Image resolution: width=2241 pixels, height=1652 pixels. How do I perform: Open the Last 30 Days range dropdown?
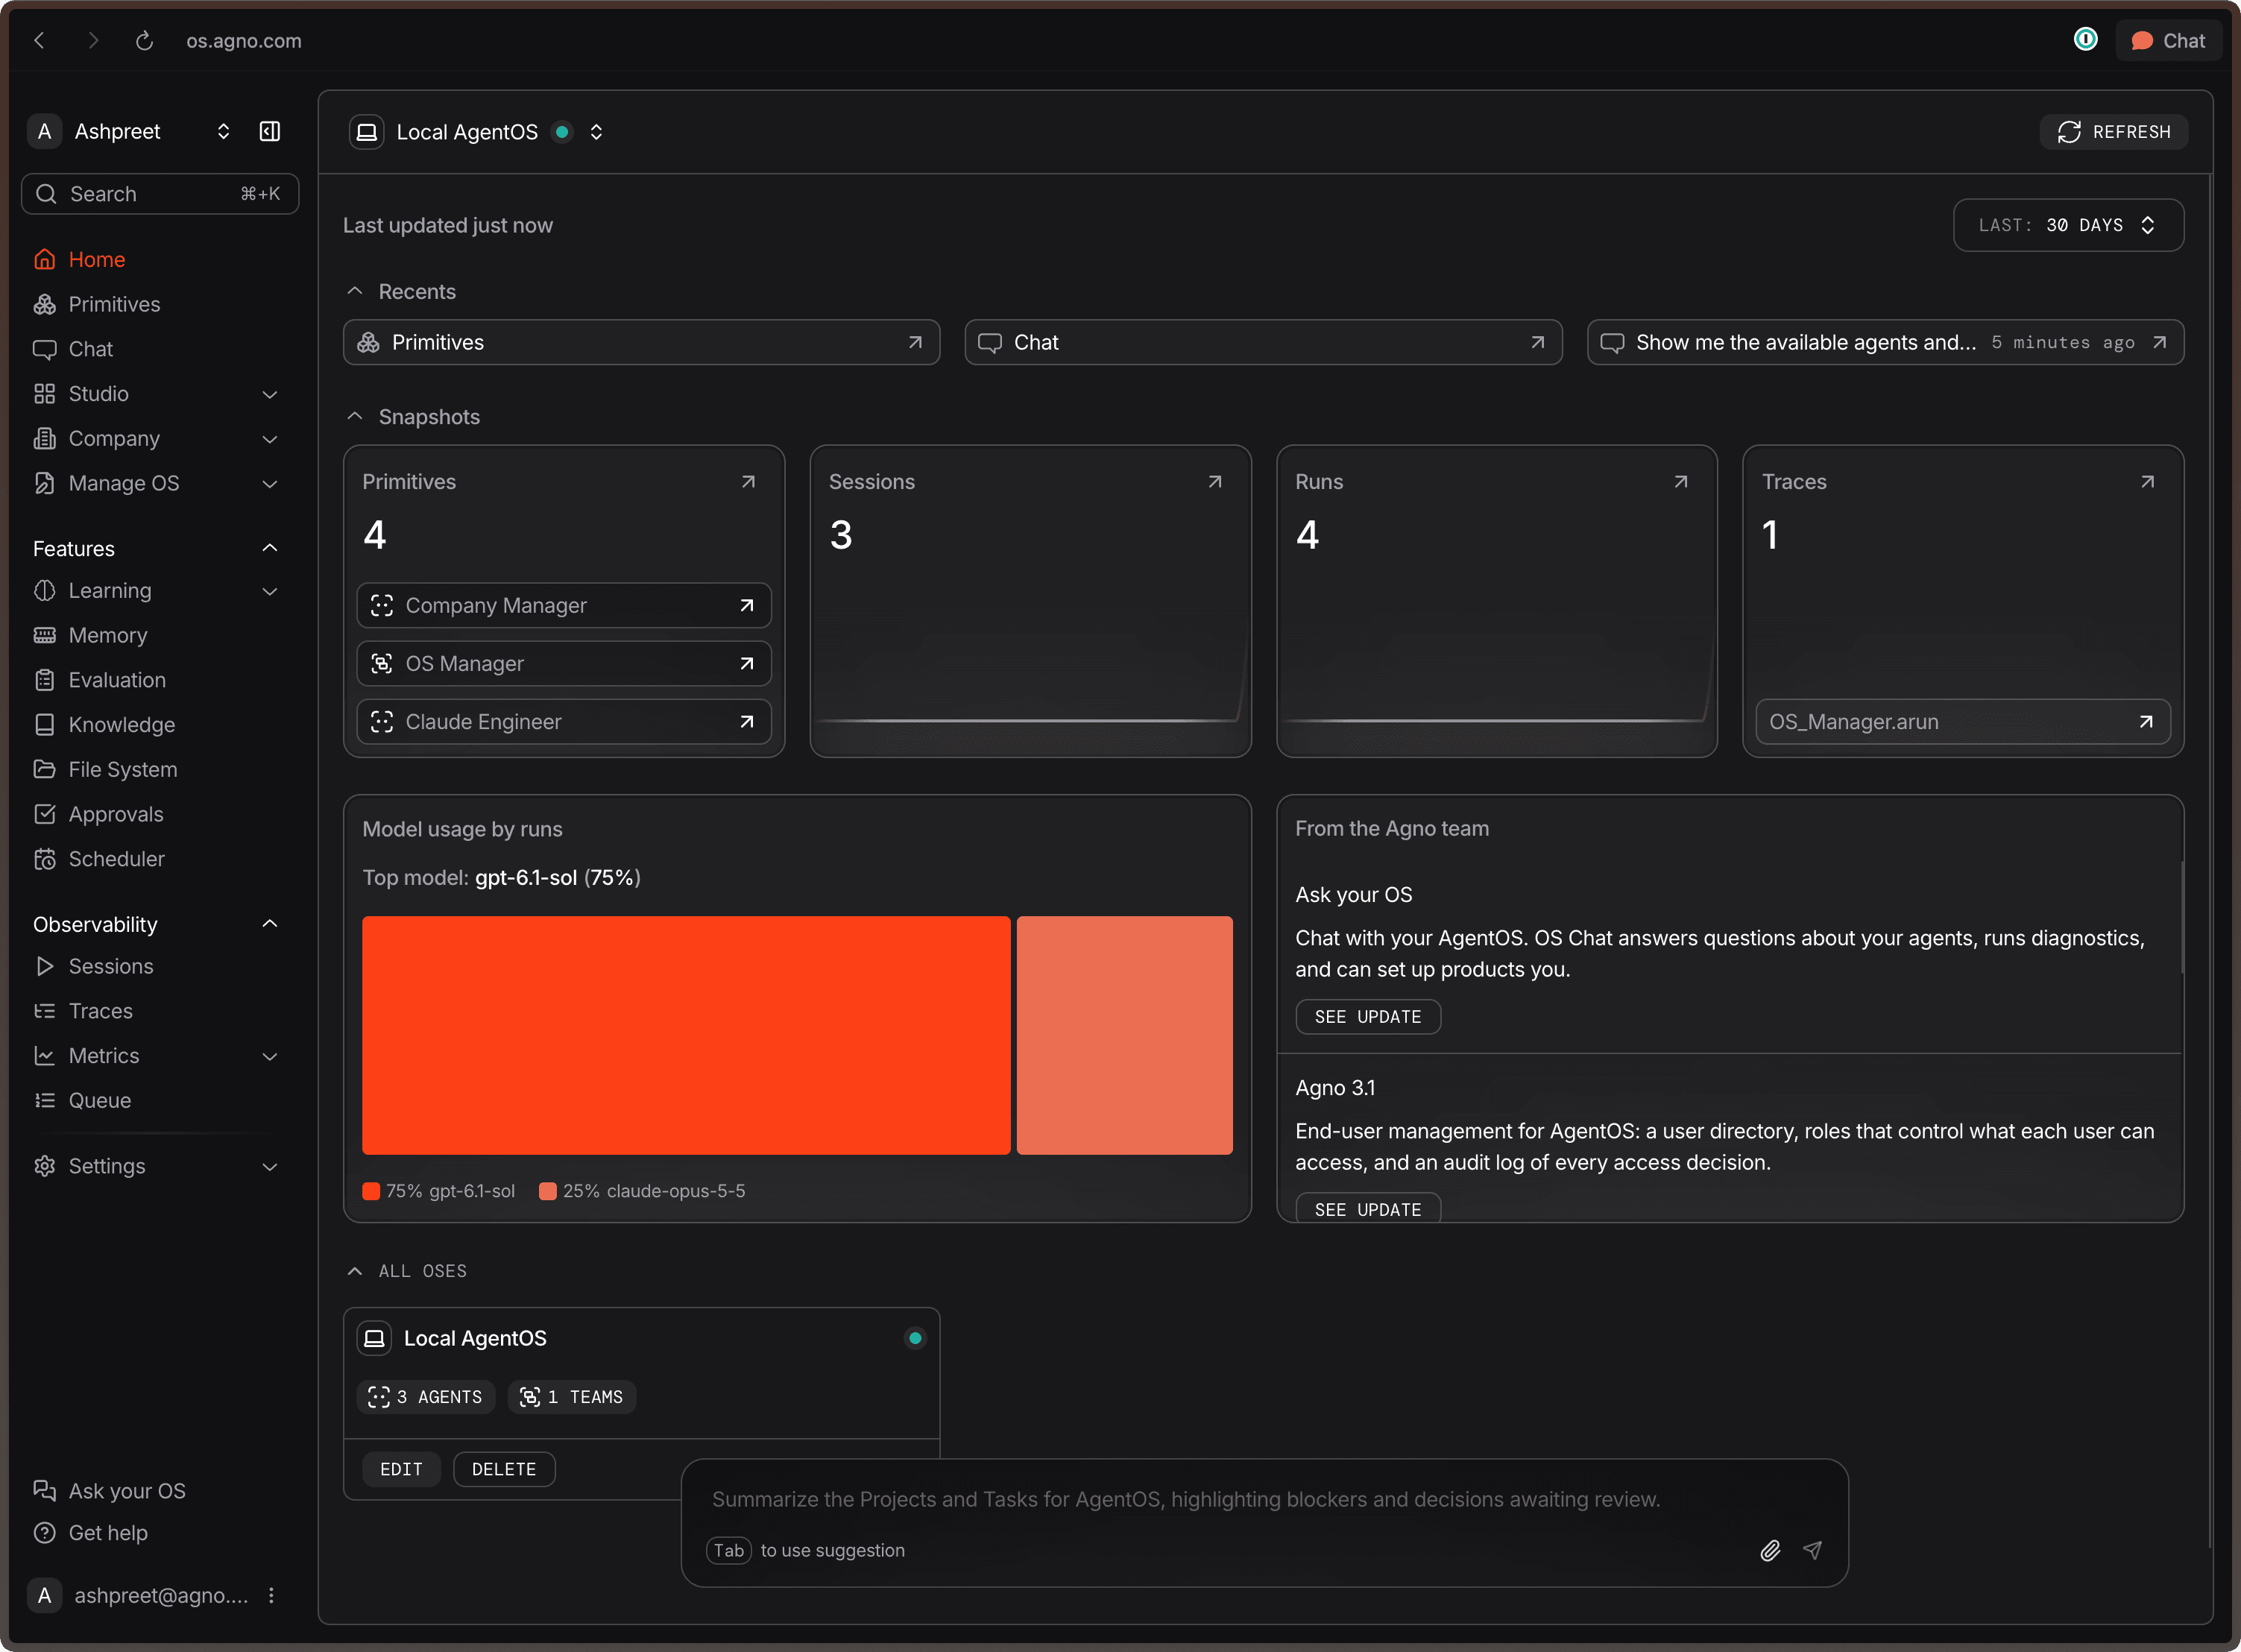2068,225
